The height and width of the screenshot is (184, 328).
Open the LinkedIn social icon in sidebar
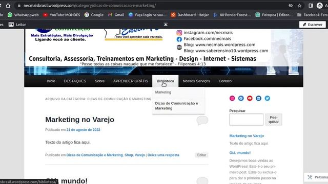[x=258, y=98]
